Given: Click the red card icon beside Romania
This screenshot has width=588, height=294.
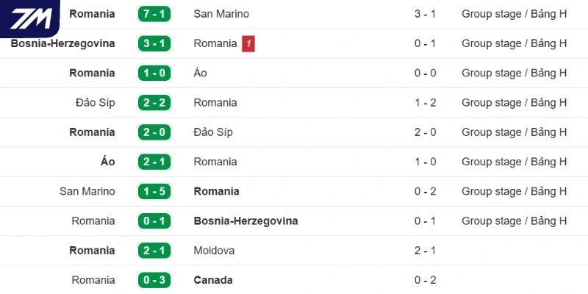Looking at the screenshot, I should tap(248, 43).
